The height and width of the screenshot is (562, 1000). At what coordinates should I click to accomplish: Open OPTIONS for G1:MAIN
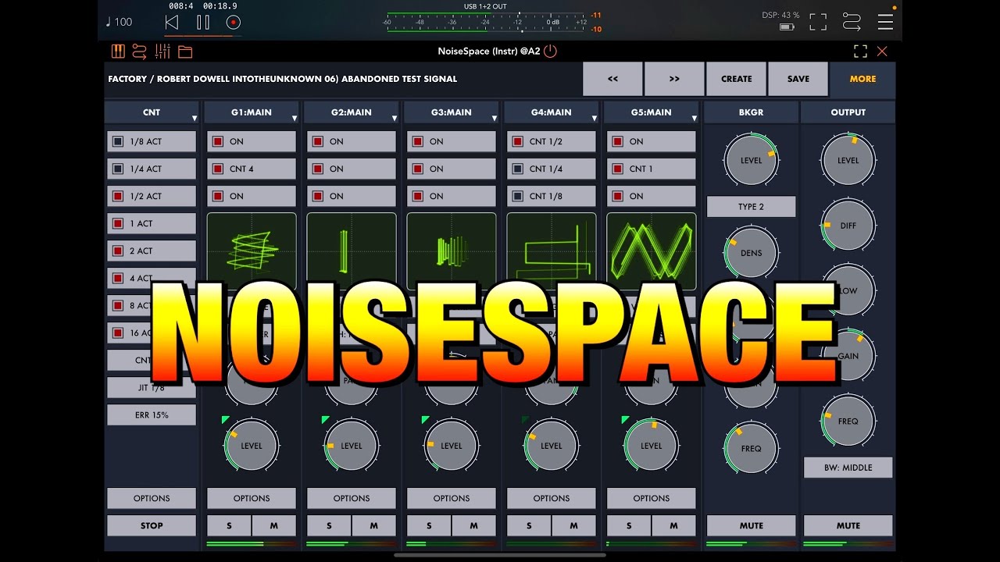[x=252, y=498]
